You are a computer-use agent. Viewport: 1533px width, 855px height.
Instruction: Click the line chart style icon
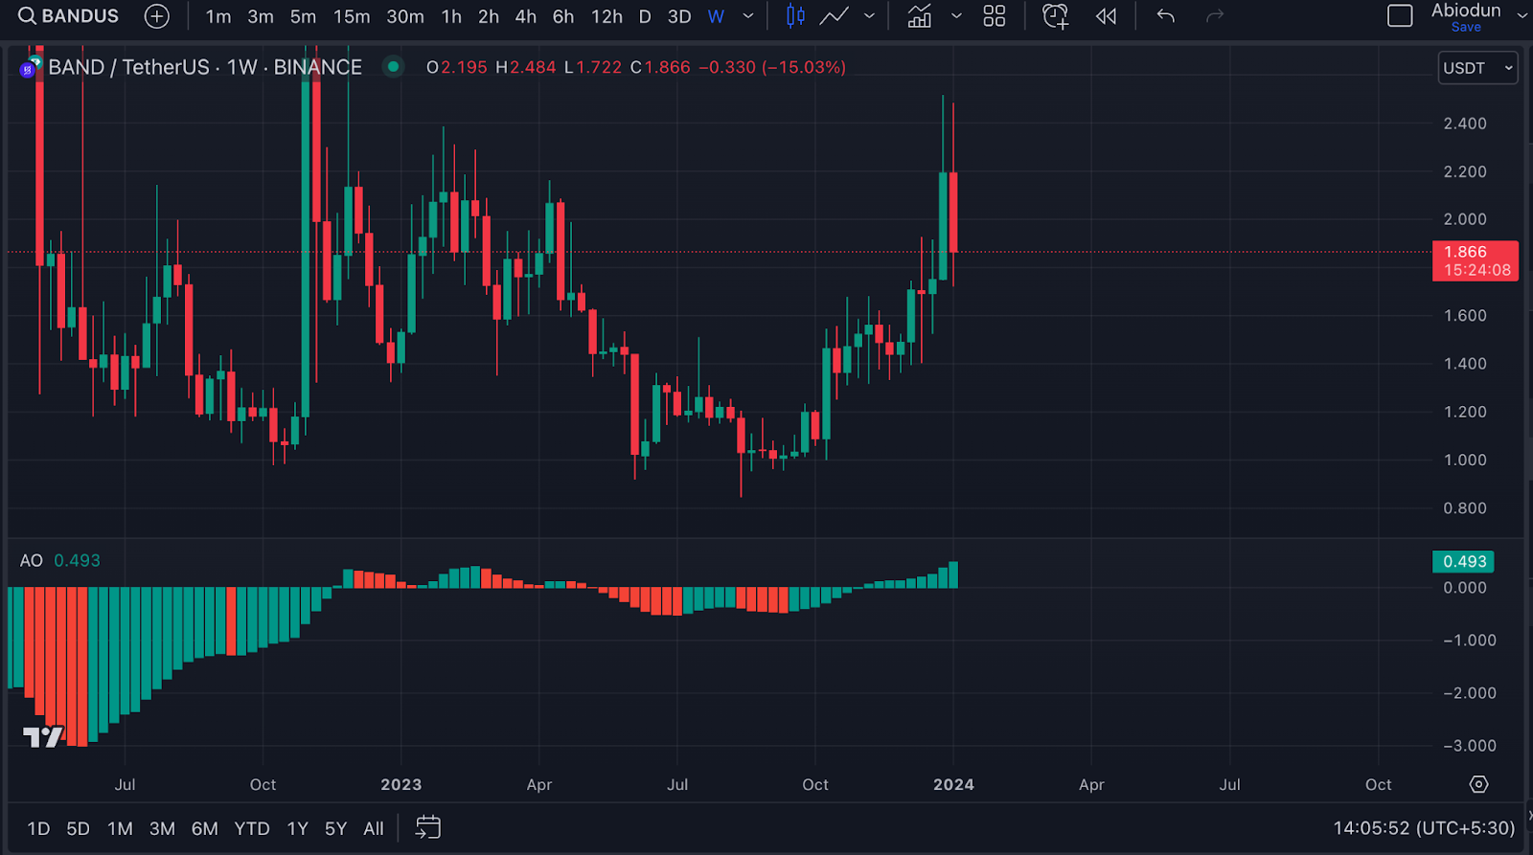pos(834,16)
